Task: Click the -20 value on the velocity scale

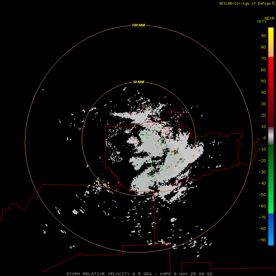Action: click(x=262, y=160)
